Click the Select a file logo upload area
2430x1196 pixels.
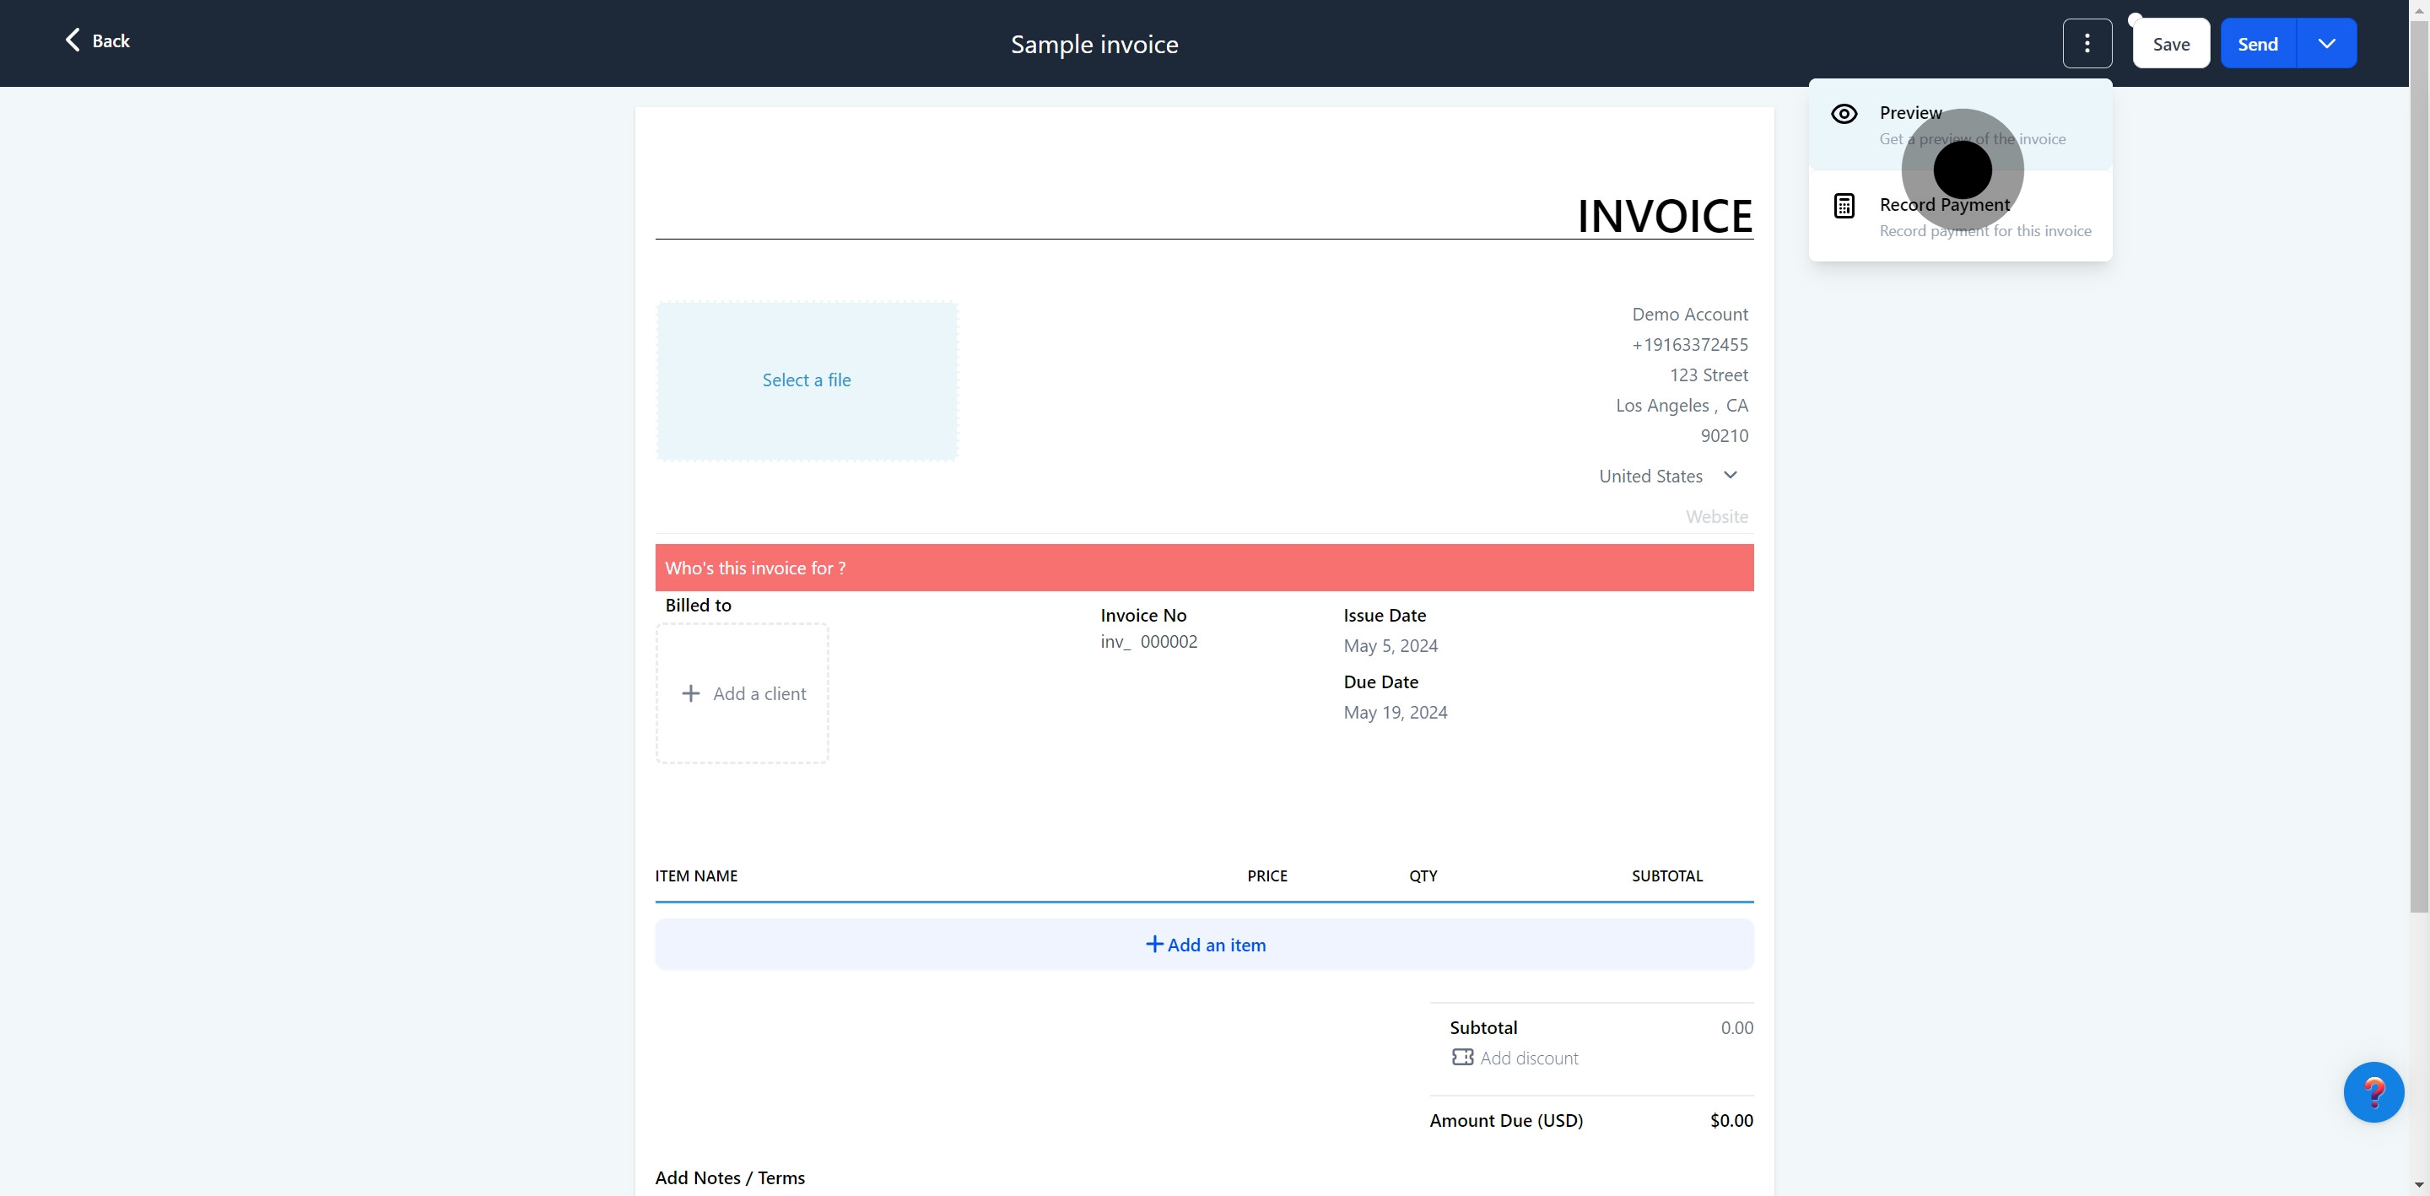(x=807, y=380)
